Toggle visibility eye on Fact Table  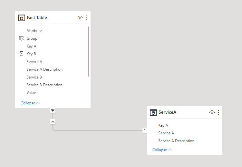pyautogui.click(x=80, y=18)
